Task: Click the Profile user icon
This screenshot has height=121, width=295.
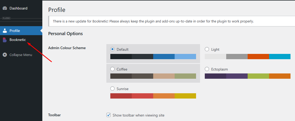Action: pos(5,31)
